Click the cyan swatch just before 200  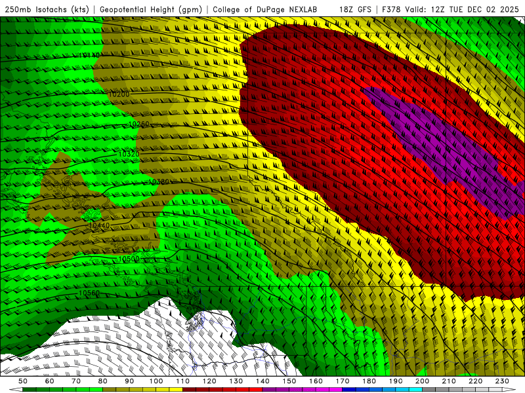click(416, 390)
